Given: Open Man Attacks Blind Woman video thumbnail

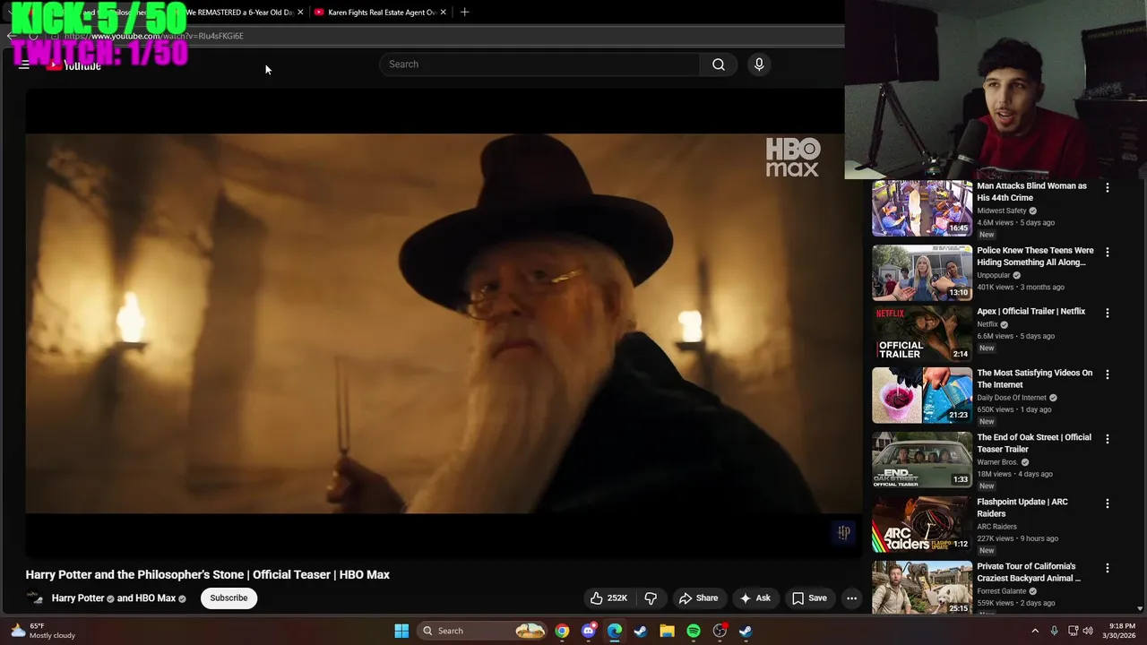Looking at the screenshot, I should tap(922, 208).
